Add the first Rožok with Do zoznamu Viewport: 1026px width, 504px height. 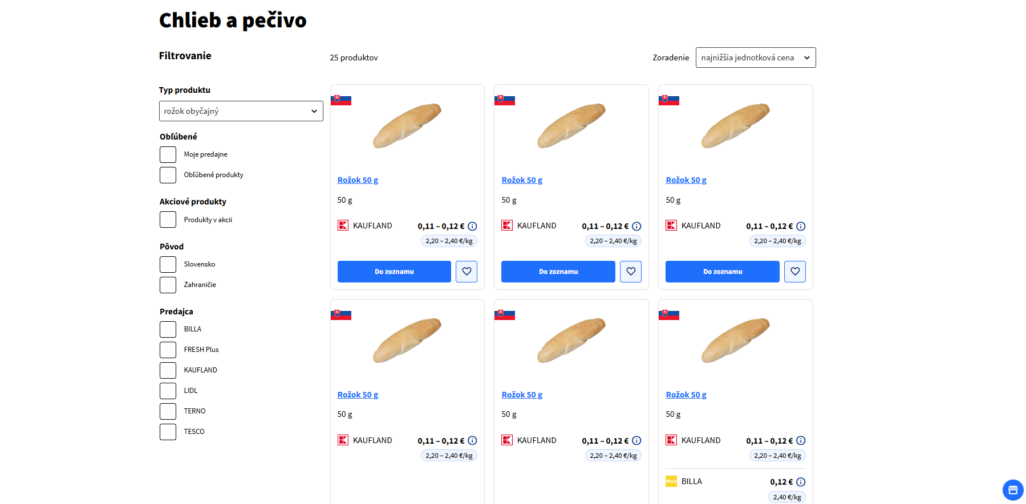click(x=394, y=272)
